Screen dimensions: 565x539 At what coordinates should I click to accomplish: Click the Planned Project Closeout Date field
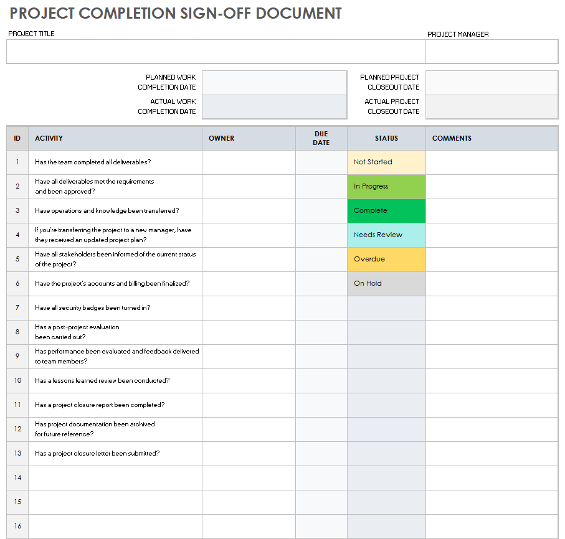(x=491, y=82)
